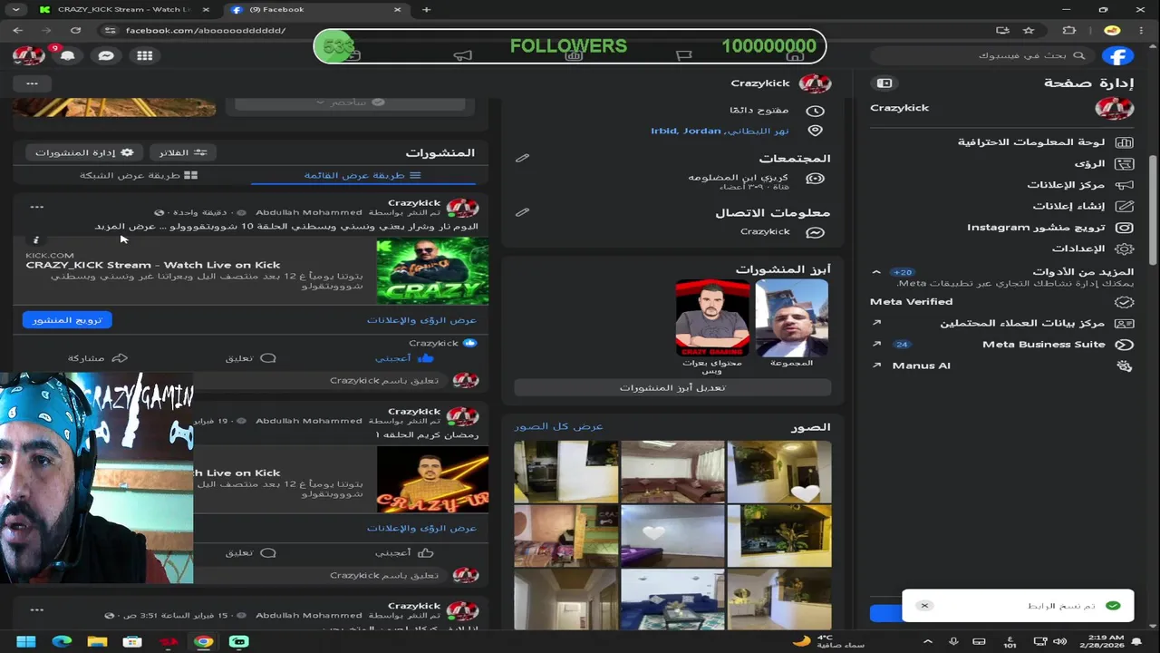Edit contact information pencil icon
Viewport: 1160px width, 653px height.
[522, 212]
